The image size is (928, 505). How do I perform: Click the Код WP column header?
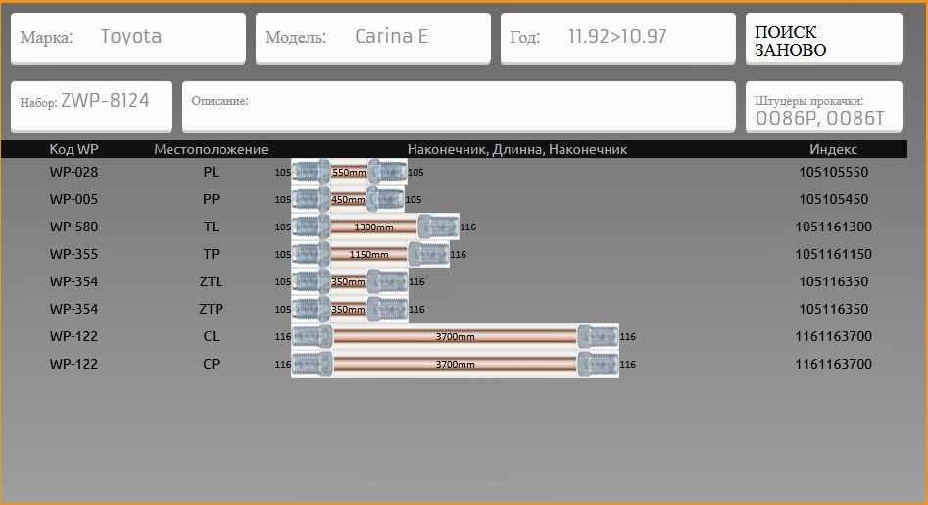coord(73,149)
